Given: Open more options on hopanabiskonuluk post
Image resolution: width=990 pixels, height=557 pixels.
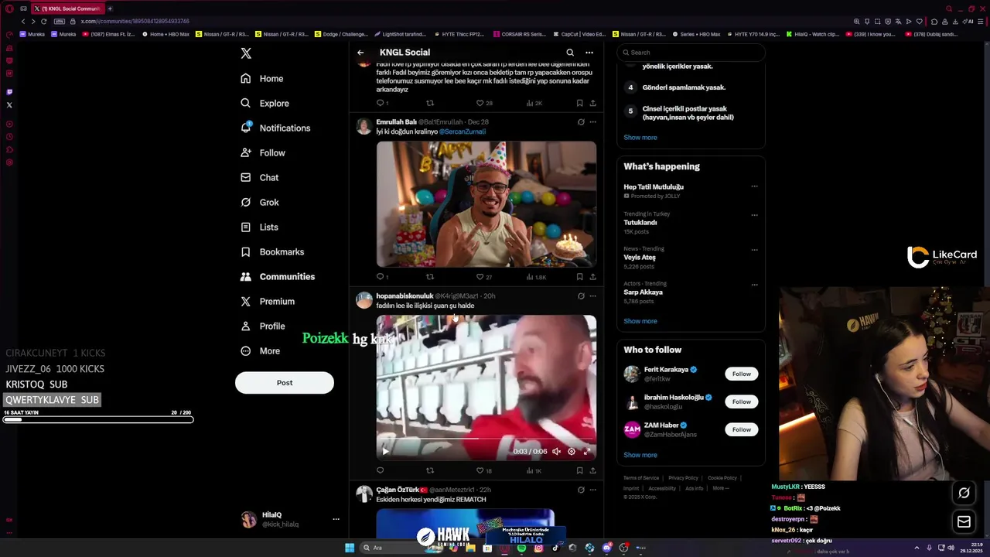Looking at the screenshot, I should coord(593,296).
